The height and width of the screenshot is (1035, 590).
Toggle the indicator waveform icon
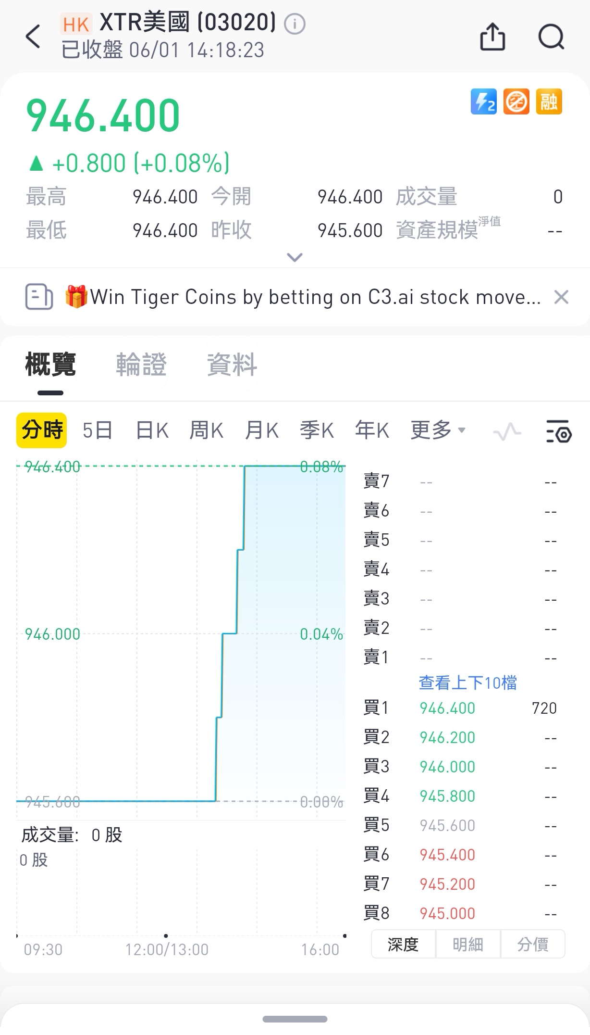(x=507, y=431)
